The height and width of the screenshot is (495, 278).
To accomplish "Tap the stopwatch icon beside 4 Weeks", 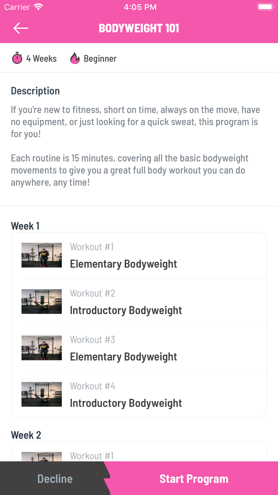I will 17,58.
